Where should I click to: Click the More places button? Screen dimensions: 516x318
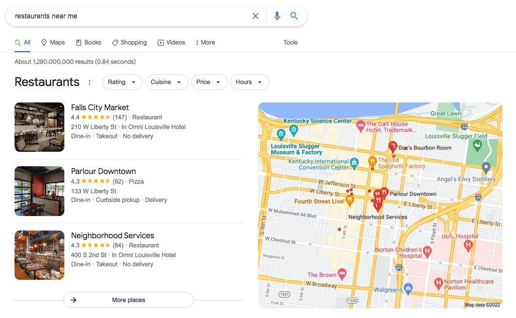tap(129, 300)
